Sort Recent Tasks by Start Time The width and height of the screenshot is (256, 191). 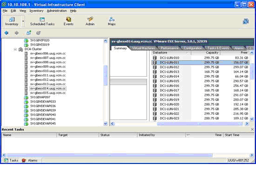(239, 135)
